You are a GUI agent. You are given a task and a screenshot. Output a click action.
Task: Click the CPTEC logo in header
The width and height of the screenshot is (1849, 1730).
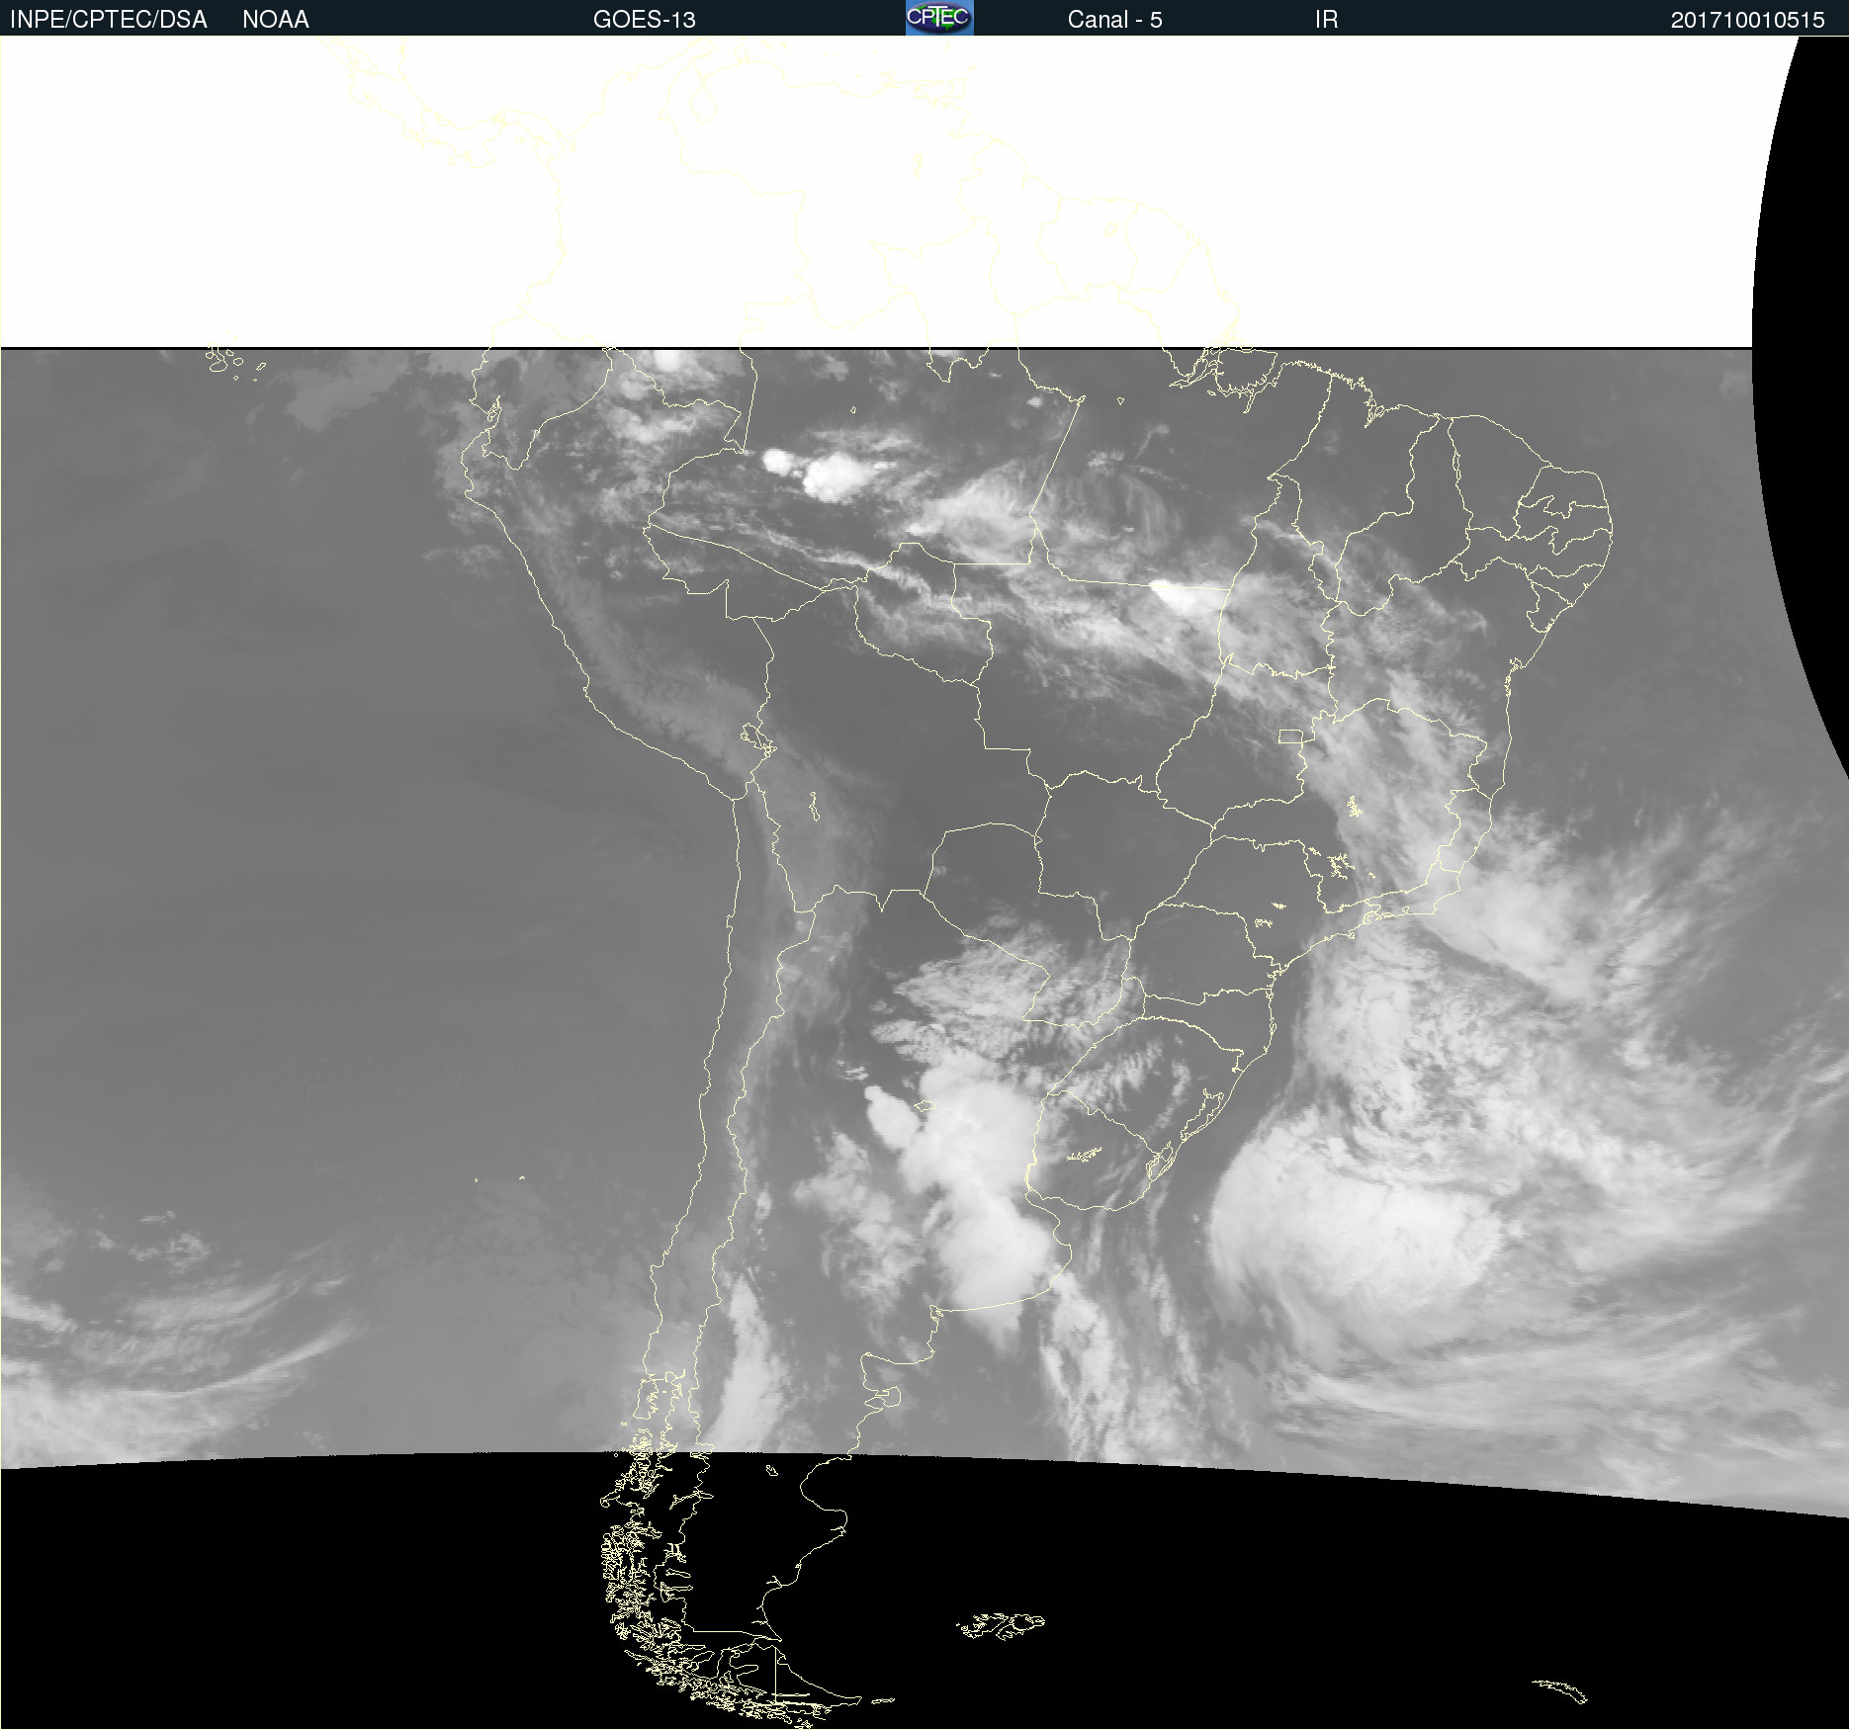[x=939, y=17]
